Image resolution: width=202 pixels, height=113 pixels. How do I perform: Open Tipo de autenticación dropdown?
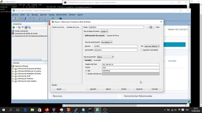(107, 42)
